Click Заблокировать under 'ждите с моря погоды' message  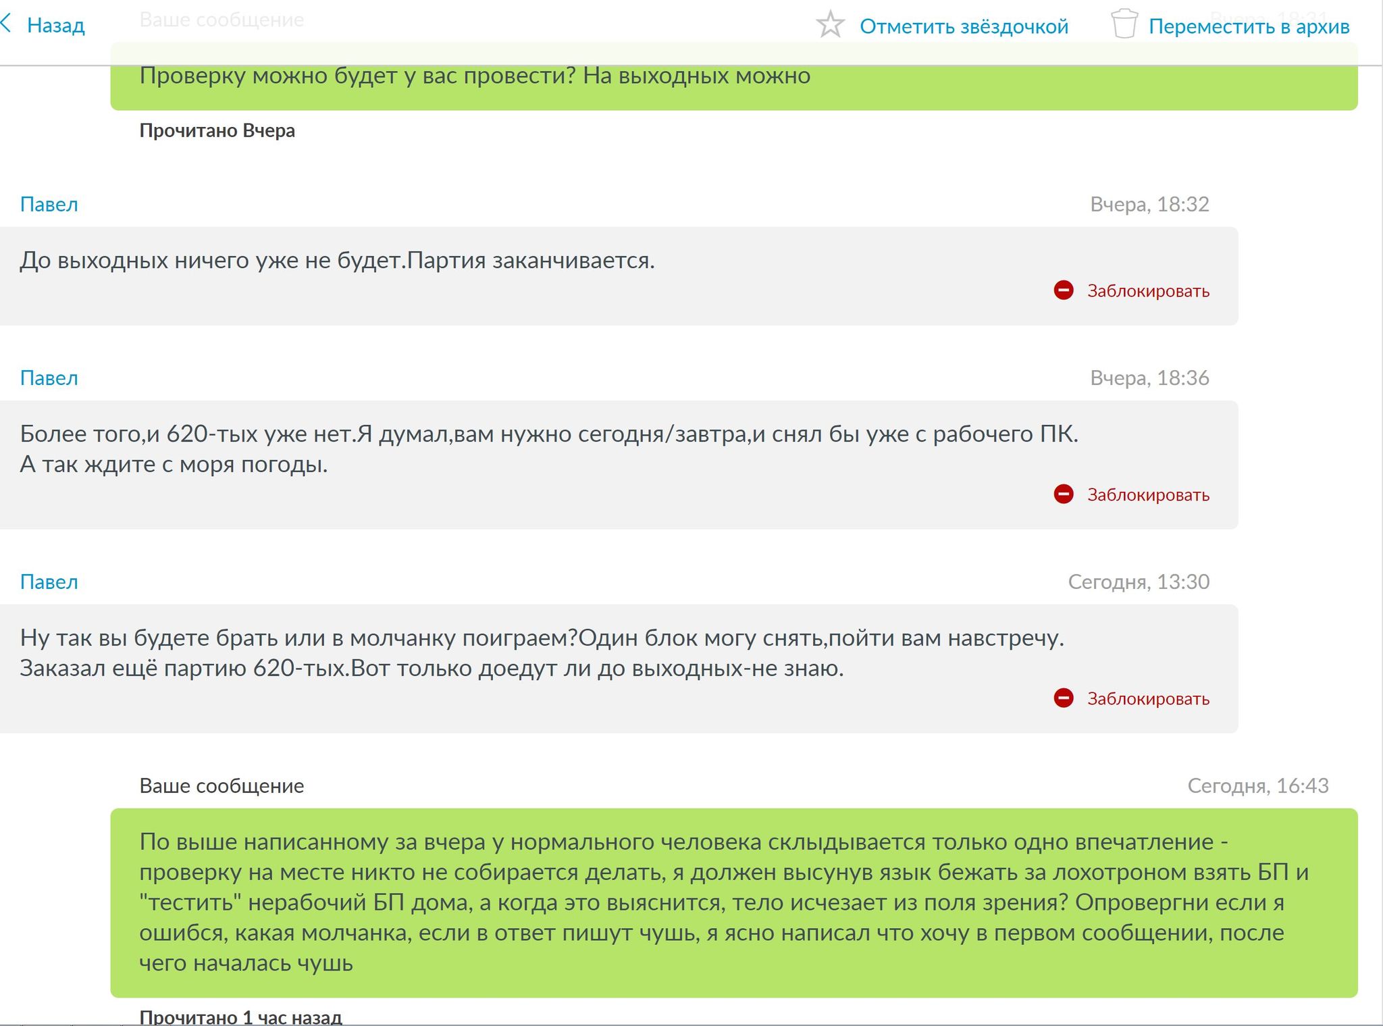(1148, 495)
